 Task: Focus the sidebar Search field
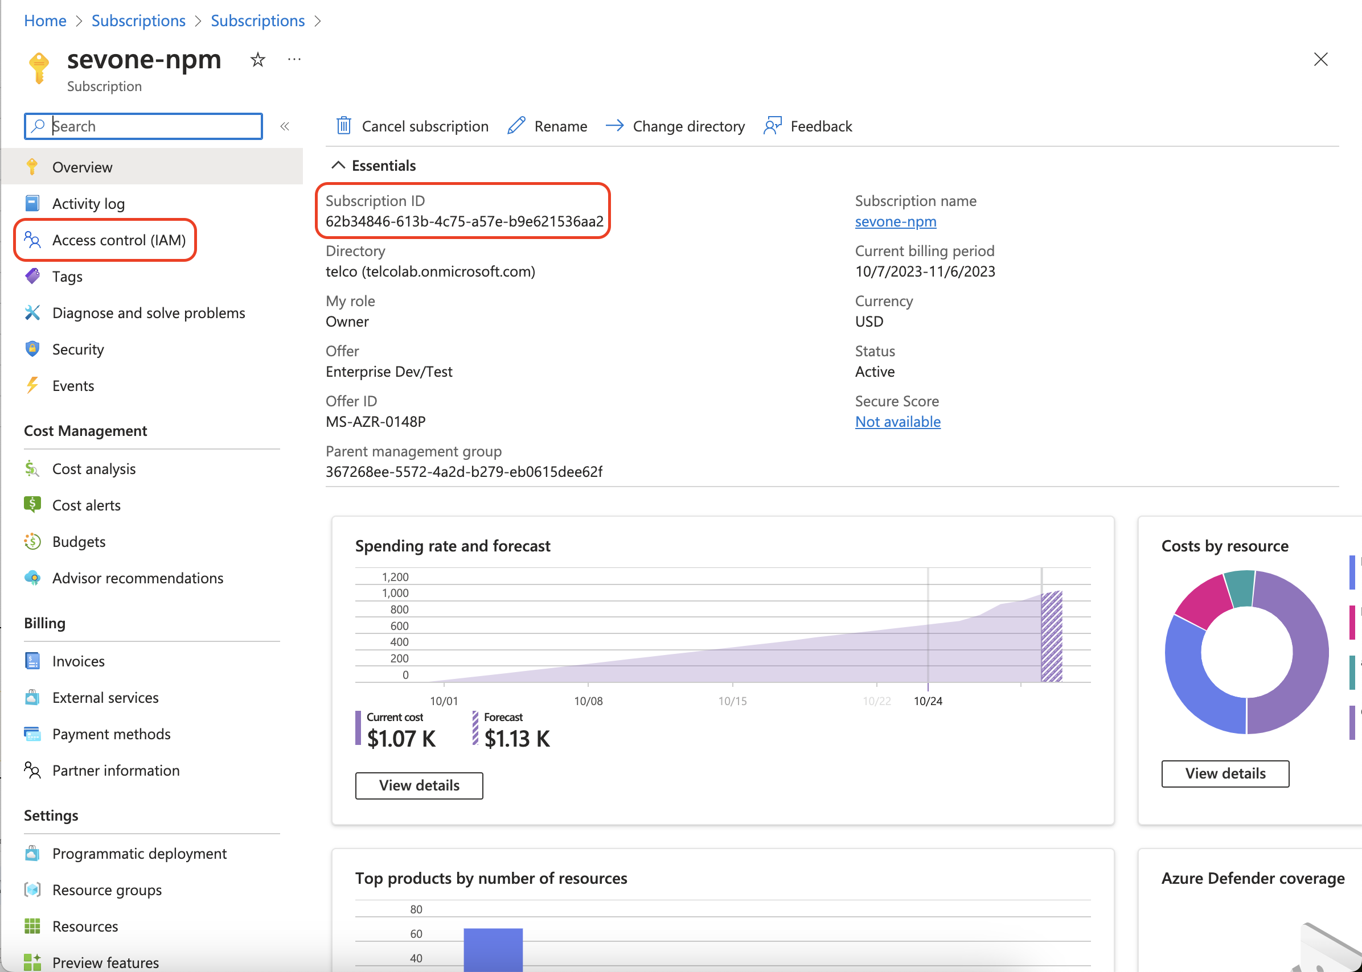point(143,126)
